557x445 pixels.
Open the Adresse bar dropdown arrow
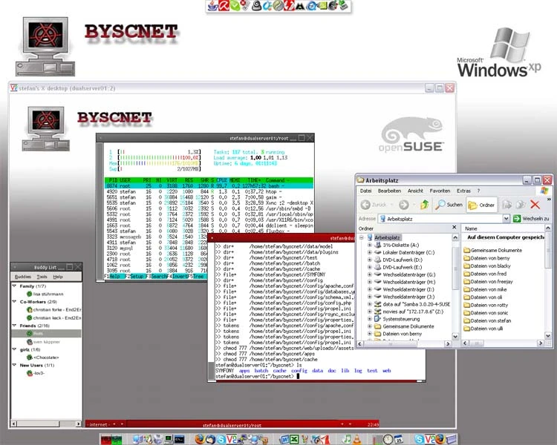(506, 219)
